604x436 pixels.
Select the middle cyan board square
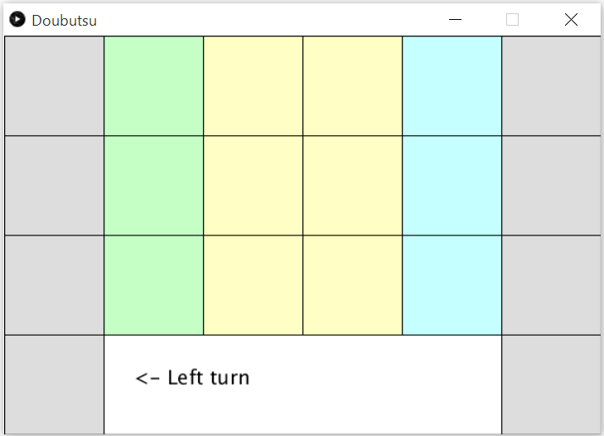pyautogui.click(x=452, y=186)
